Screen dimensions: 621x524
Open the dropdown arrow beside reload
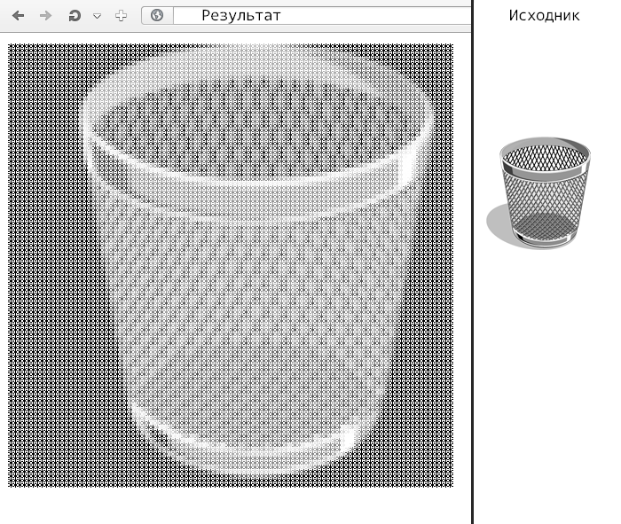(x=97, y=16)
